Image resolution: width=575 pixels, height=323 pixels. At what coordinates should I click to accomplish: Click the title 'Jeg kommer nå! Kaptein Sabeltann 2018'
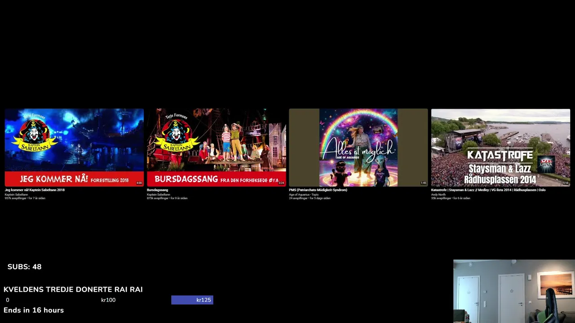[x=35, y=190]
